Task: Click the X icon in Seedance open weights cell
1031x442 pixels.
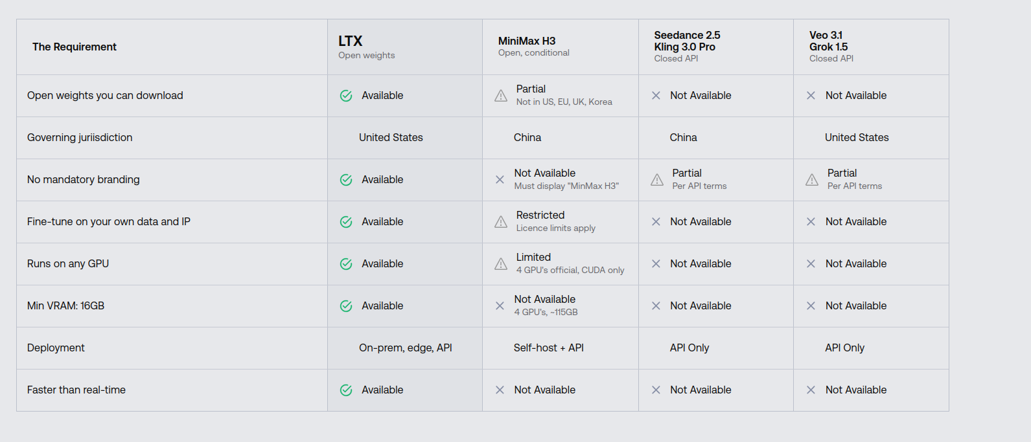Action: [x=656, y=96]
